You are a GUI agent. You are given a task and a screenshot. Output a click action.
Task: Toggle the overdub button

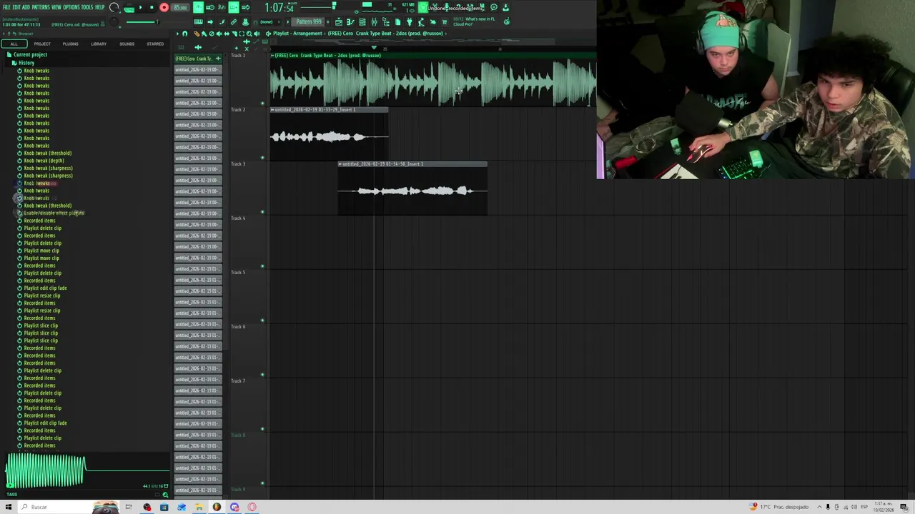pos(234,7)
